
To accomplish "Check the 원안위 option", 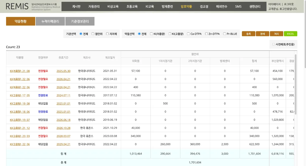I will [93, 34].
